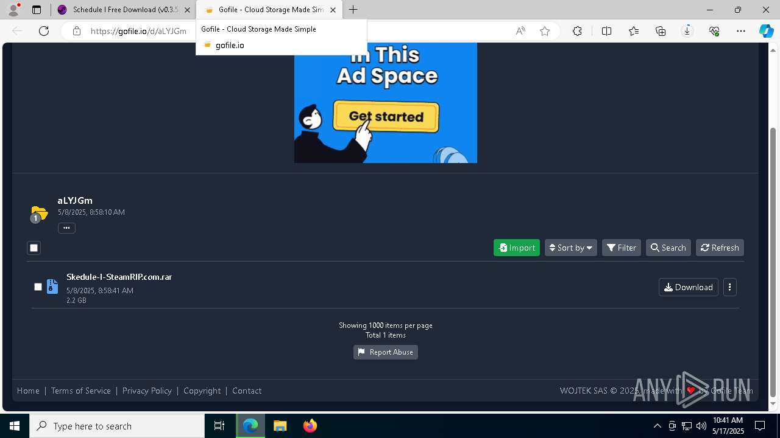Image resolution: width=780 pixels, height=438 pixels.
Task: Expand the Sort by dropdown
Action: [571, 248]
